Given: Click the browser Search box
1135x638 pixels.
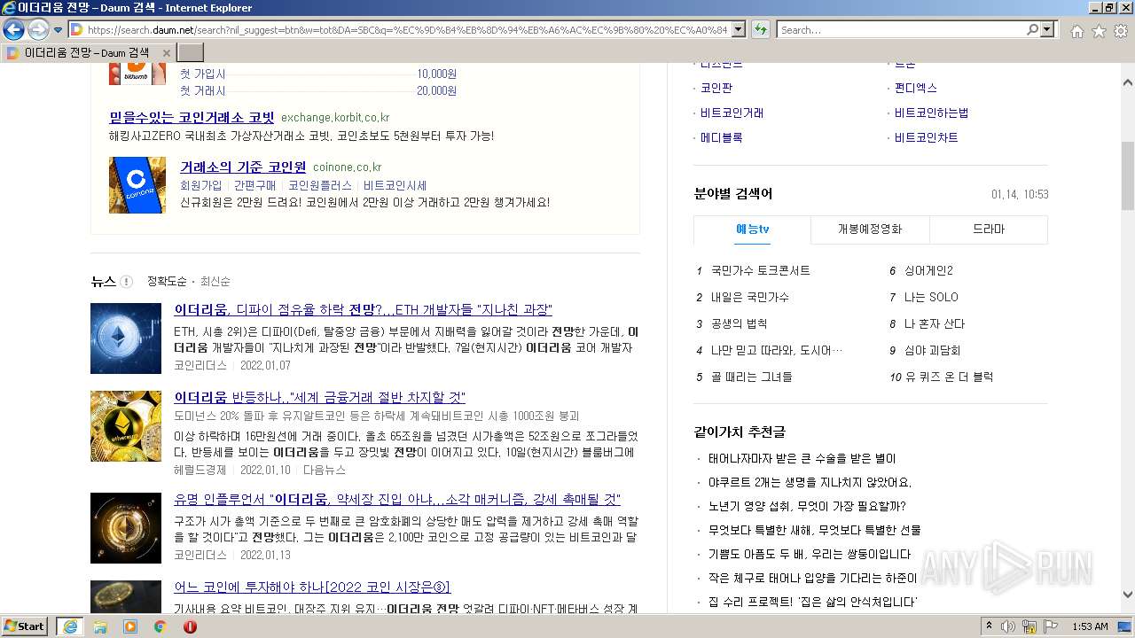Looking at the screenshot, I should pyautogui.click(x=901, y=30).
